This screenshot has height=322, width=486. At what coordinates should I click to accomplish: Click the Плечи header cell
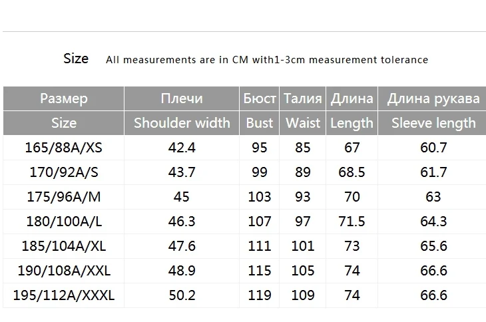[x=181, y=98]
